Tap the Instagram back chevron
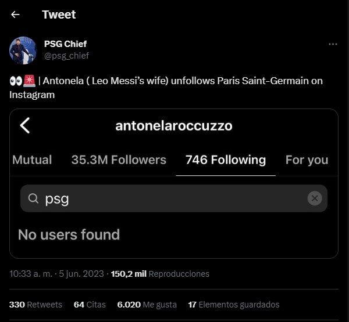 point(25,125)
